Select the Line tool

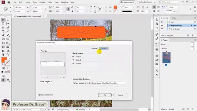point(8,31)
